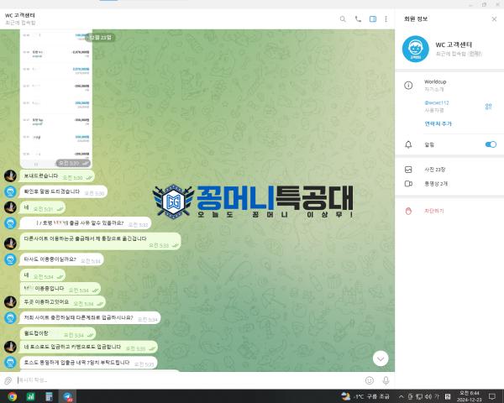Expand the hidden system tray icons chevron
504x403 pixels.
[402, 396]
